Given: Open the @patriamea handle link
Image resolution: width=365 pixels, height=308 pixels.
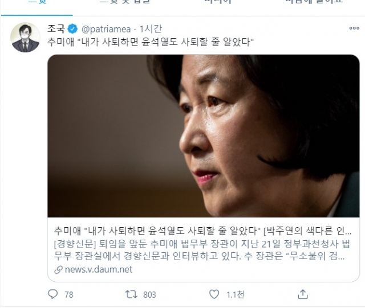Looking at the screenshot, I should click(x=106, y=29).
